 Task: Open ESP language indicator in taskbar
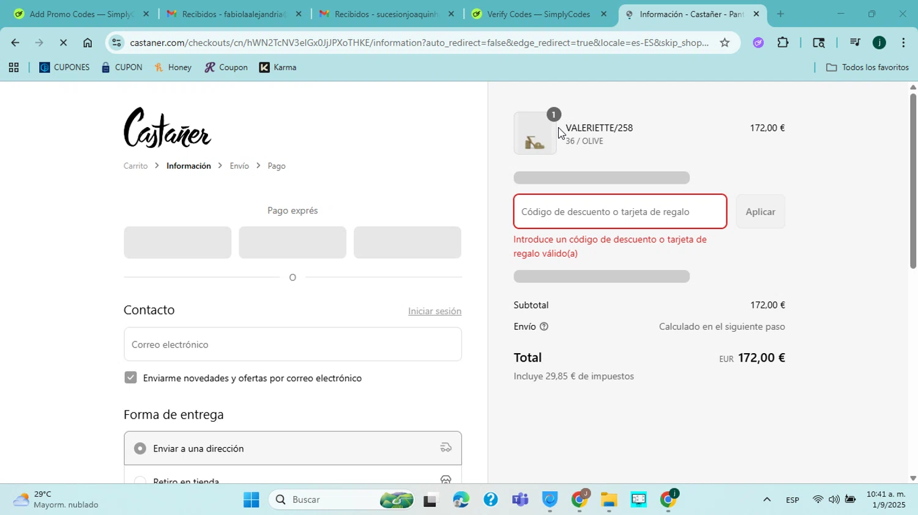pos(793,500)
